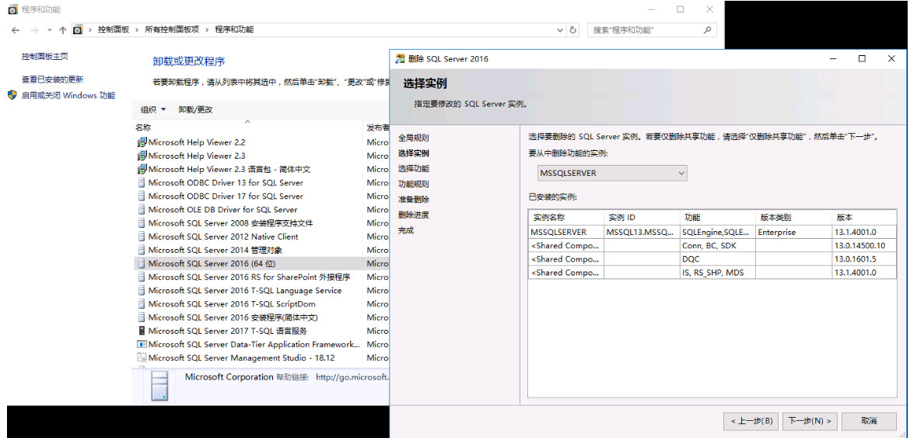Select the 功能规则 wizard step

click(x=414, y=184)
